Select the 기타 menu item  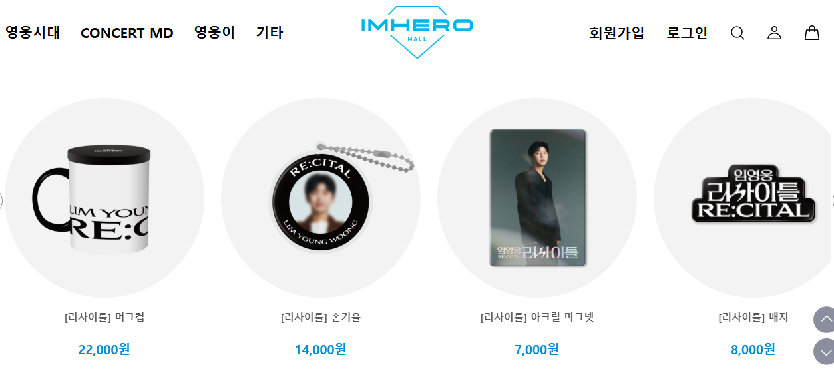click(270, 33)
